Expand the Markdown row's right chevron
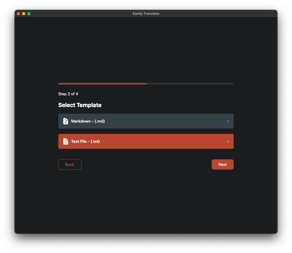Screen dimensions: 292x253 tap(228, 121)
